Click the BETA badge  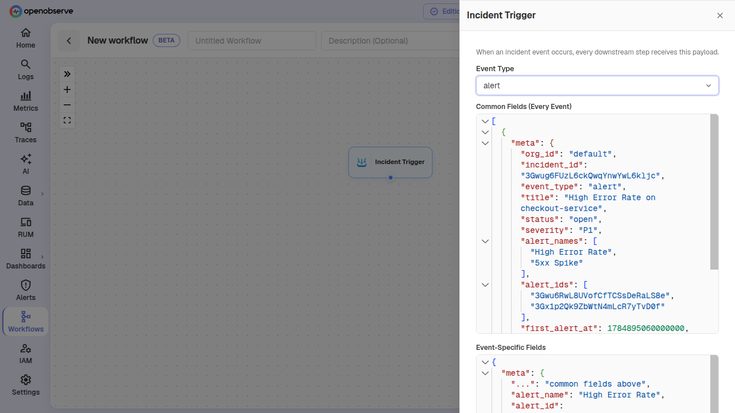[167, 41]
